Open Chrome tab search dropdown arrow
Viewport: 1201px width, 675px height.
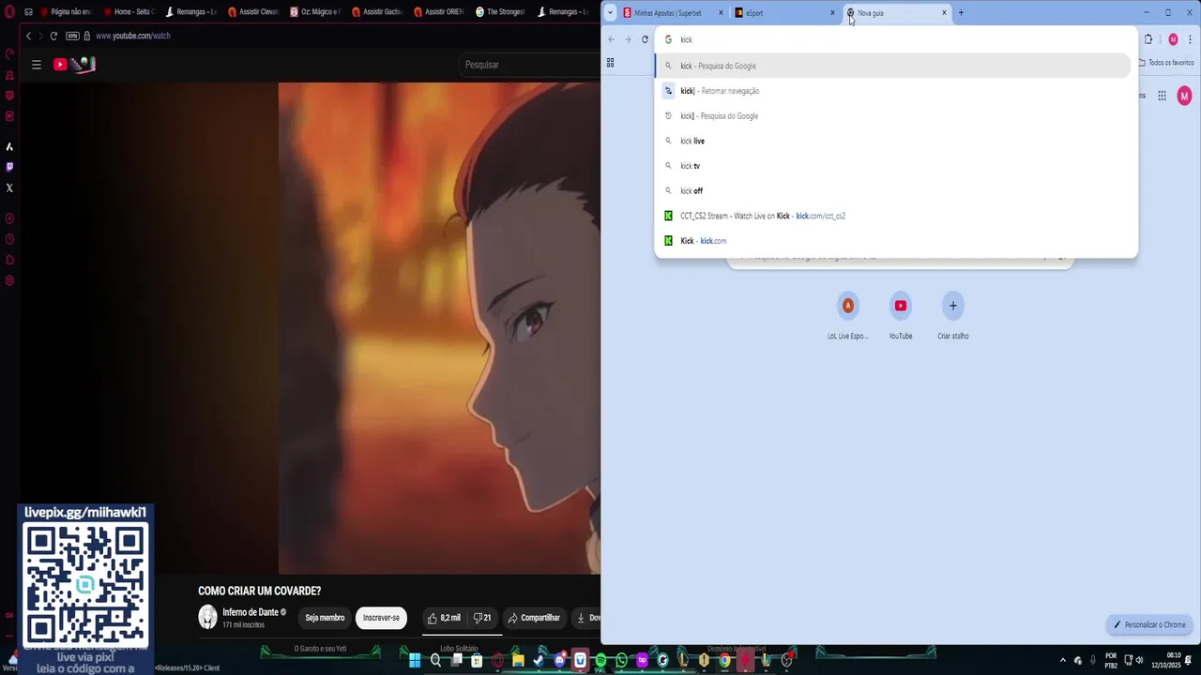[610, 13]
